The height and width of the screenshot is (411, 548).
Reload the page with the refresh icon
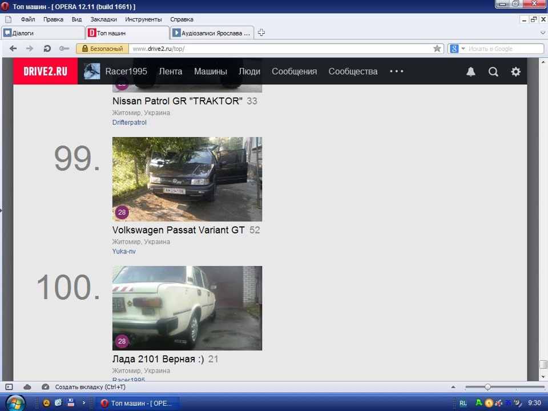click(47, 49)
